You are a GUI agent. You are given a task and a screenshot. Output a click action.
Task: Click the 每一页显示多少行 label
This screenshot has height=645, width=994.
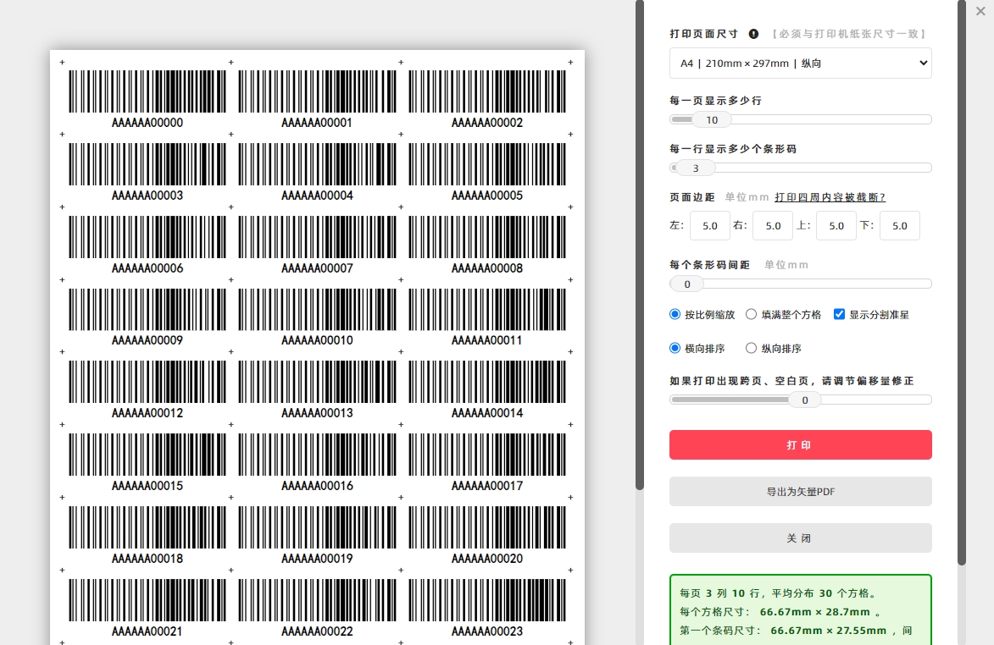[716, 101]
